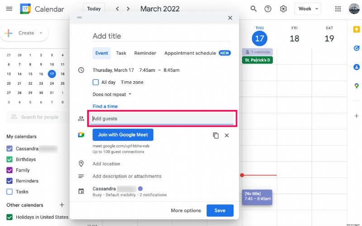This screenshot has width=362, height=226.
Task: Enable the Tasks calendar checkbox
Action: click(10, 192)
